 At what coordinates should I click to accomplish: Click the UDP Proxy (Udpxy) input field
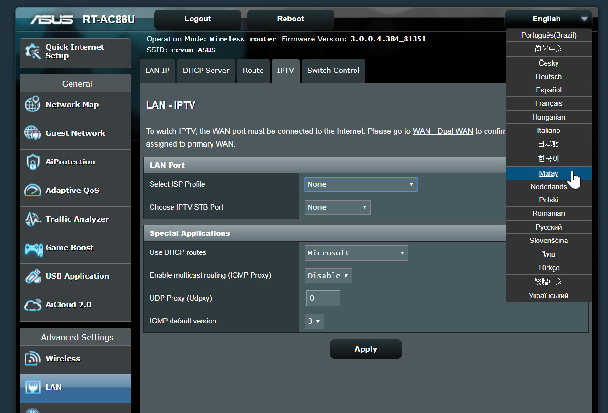[323, 299]
